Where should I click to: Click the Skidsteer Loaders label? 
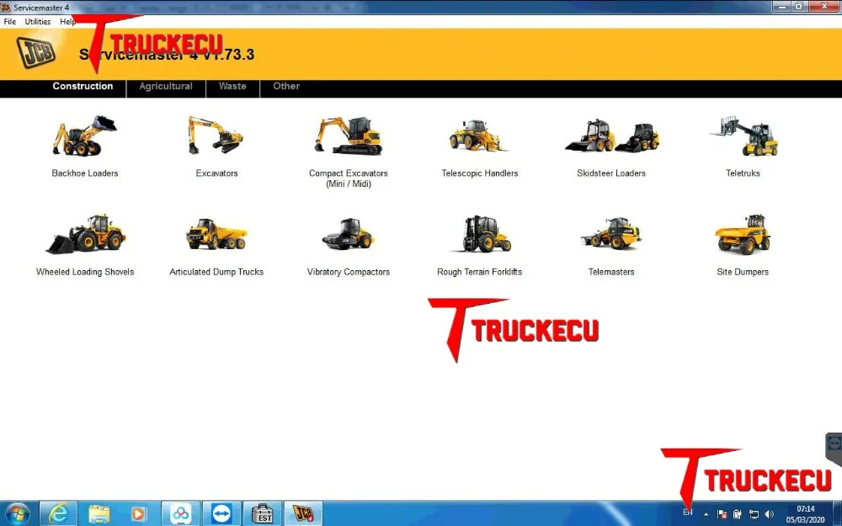(x=611, y=173)
